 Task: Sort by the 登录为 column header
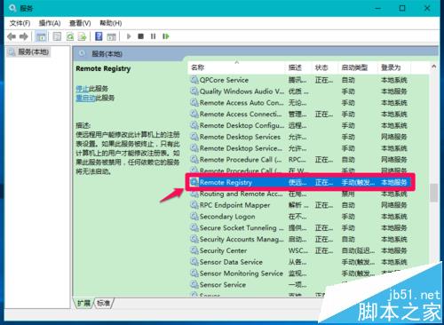coord(394,67)
